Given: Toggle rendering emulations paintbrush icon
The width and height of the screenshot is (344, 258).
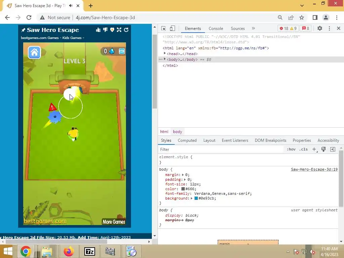Looking at the screenshot, I should (x=324, y=149).
